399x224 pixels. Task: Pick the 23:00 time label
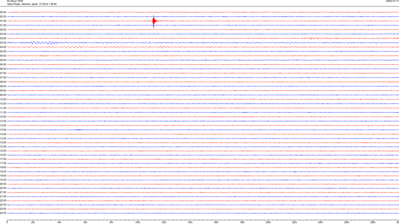(3, 209)
